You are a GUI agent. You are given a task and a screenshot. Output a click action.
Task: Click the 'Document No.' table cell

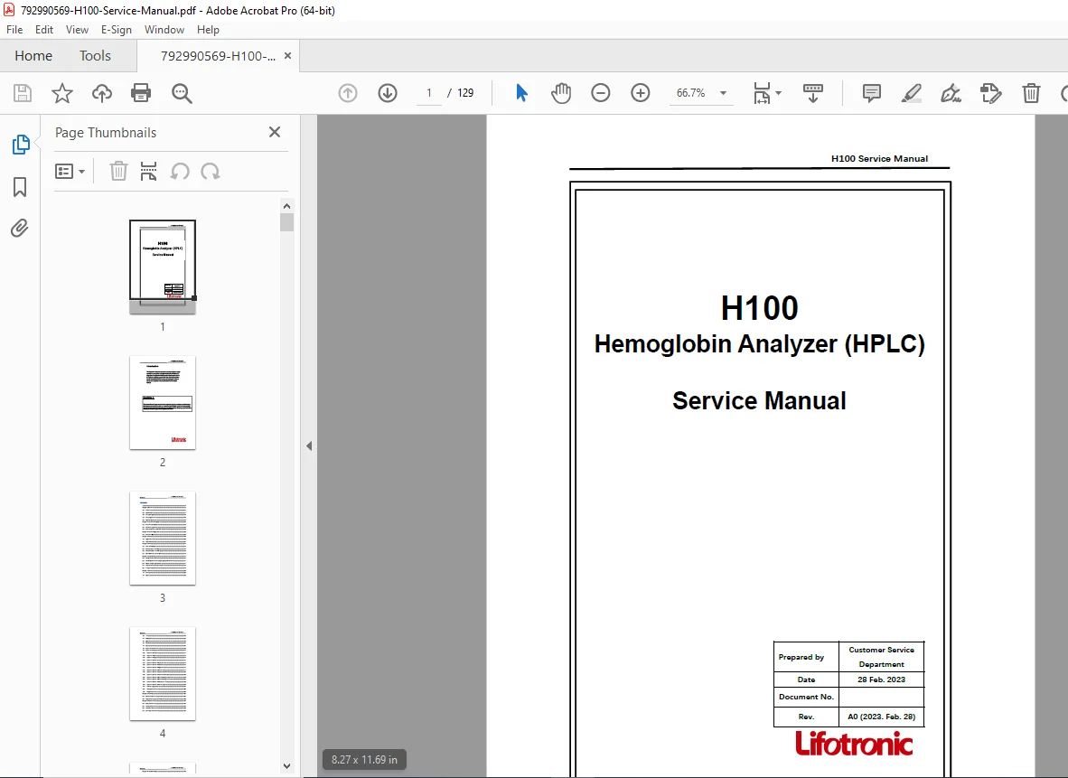click(806, 697)
